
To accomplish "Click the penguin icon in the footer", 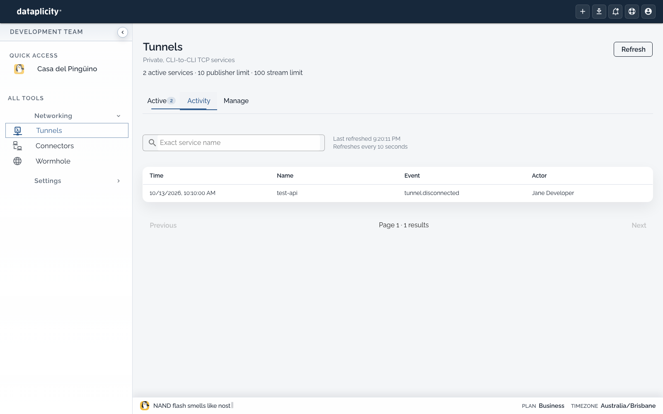I will pyautogui.click(x=145, y=406).
